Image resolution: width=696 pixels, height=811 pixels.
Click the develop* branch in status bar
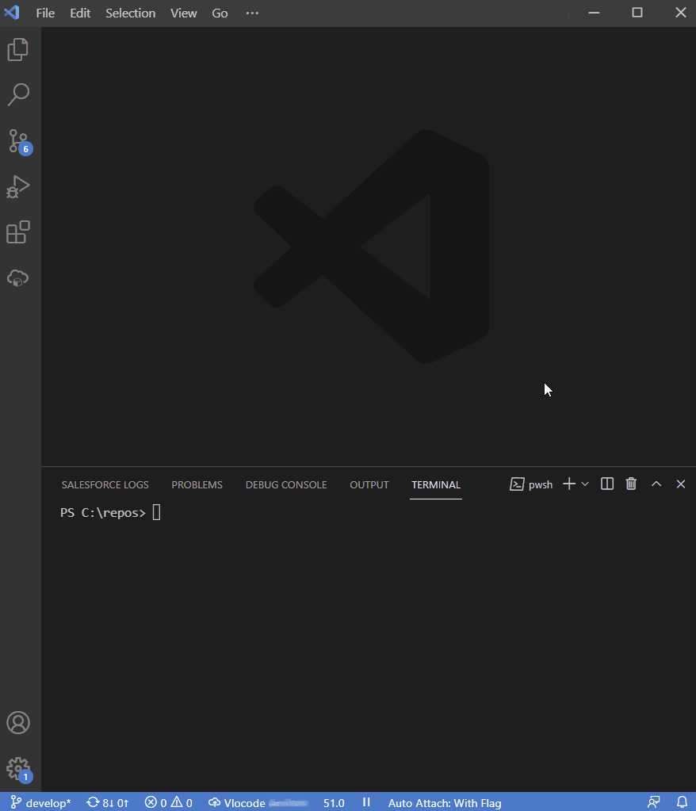click(x=41, y=803)
